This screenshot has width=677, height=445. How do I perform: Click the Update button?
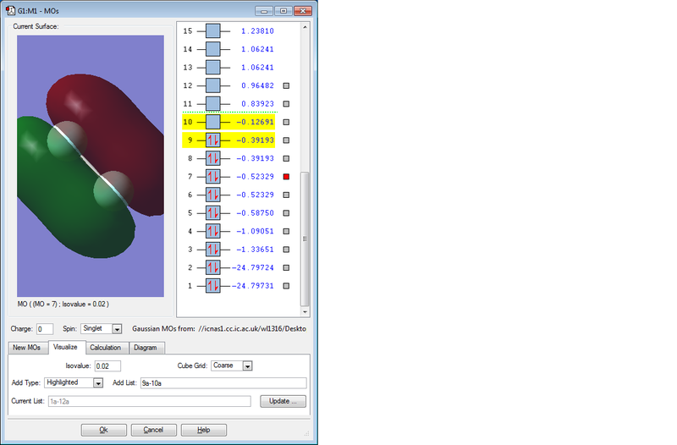[x=283, y=401]
